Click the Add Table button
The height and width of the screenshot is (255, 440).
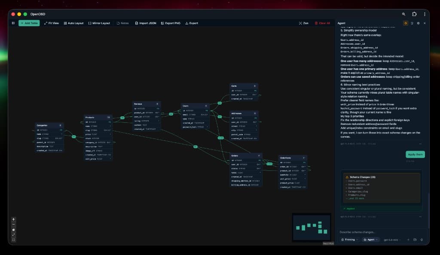[29, 23]
